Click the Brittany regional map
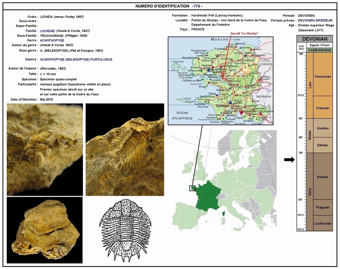 (x=221, y=81)
